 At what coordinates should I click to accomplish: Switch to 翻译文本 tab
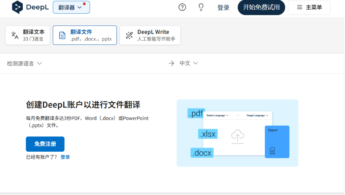point(27,35)
